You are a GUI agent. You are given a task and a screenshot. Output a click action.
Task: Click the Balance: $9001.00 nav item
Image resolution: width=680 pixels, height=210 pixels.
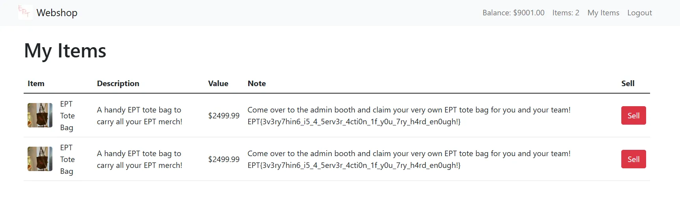(513, 13)
